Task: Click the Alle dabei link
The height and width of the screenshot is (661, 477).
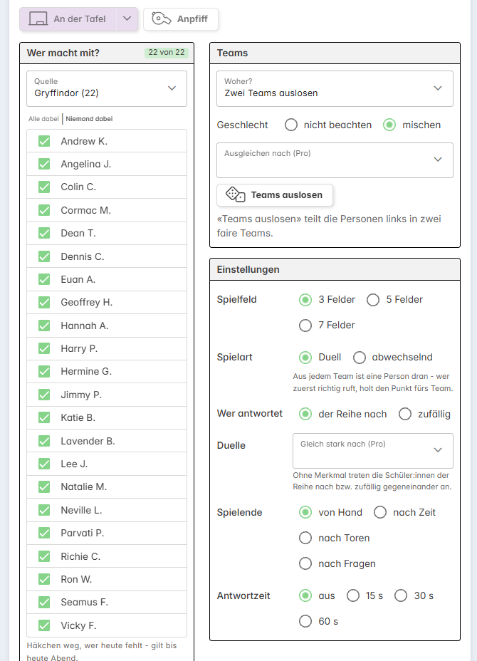Action: pyautogui.click(x=43, y=119)
